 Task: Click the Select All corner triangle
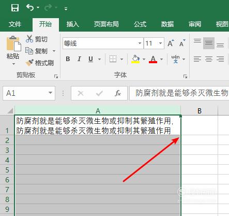point(10,111)
